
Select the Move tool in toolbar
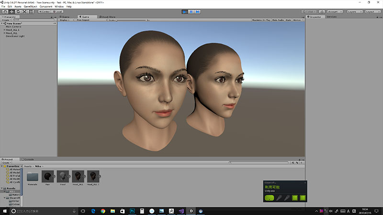click(11, 11)
